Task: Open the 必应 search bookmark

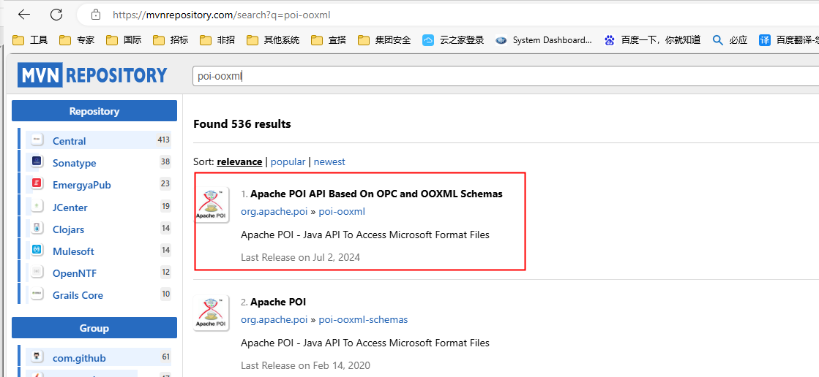Action: pyautogui.click(x=730, y=40)
